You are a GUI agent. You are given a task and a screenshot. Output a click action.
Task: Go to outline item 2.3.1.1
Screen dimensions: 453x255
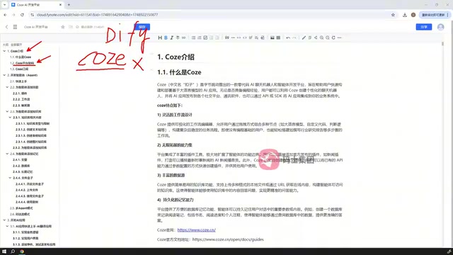33,123
